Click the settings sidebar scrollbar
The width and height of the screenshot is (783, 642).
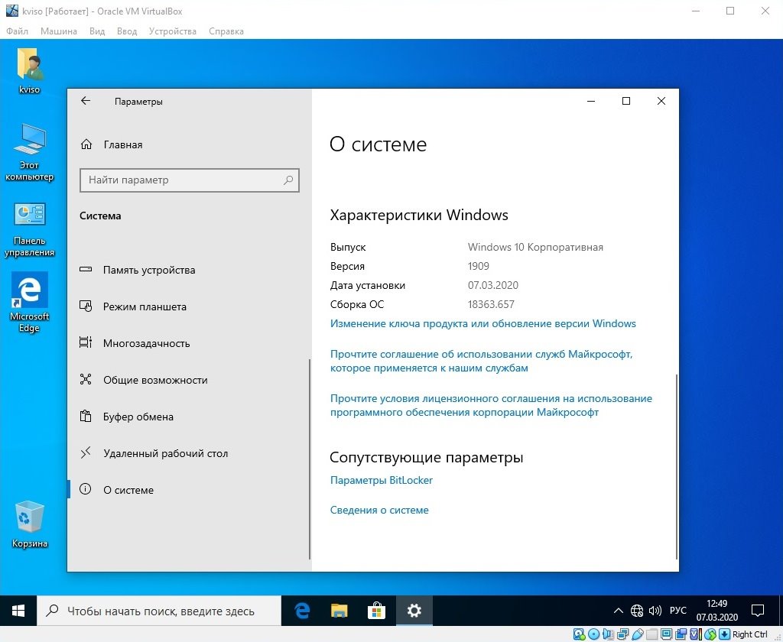pos(310,459)
